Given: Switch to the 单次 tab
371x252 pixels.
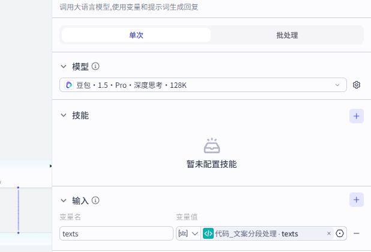Looking at the screenshot, I should coord(136,35).
